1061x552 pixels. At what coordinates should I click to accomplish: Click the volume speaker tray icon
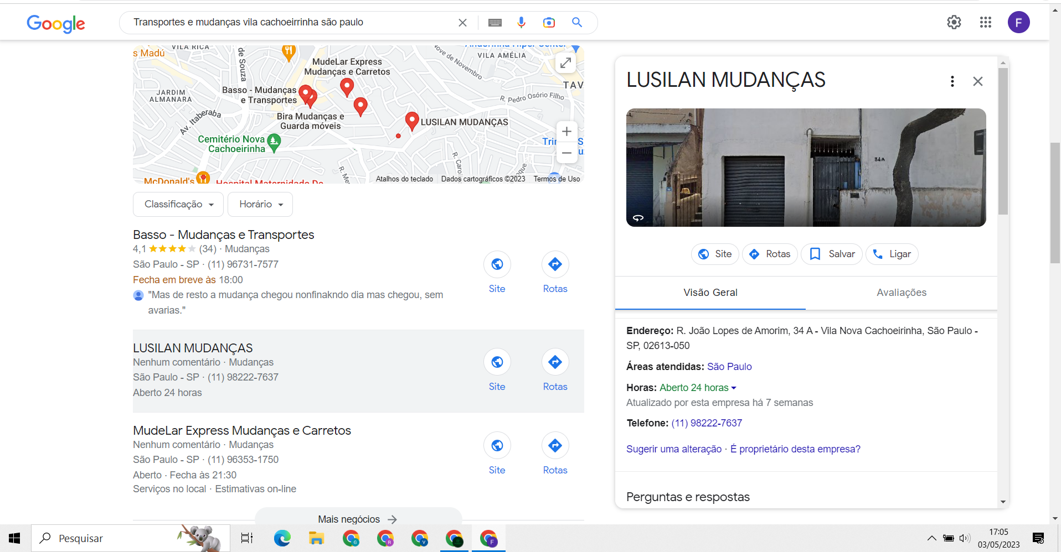965,538
